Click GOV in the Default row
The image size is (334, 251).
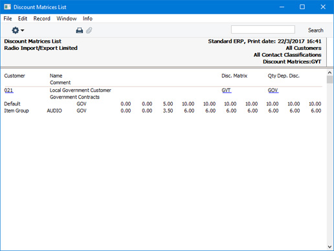pos(82,104)
